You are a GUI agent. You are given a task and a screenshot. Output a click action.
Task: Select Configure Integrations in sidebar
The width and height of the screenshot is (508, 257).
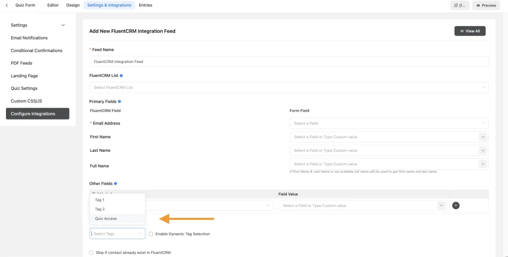[38, 114]
